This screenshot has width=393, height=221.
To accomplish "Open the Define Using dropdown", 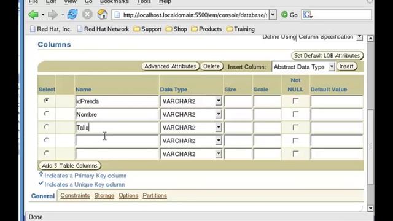I will tap(359, 37).
